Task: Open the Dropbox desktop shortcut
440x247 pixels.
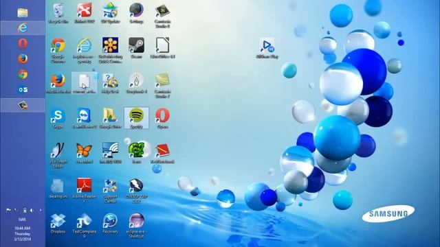Action: [x=58, y=224]
